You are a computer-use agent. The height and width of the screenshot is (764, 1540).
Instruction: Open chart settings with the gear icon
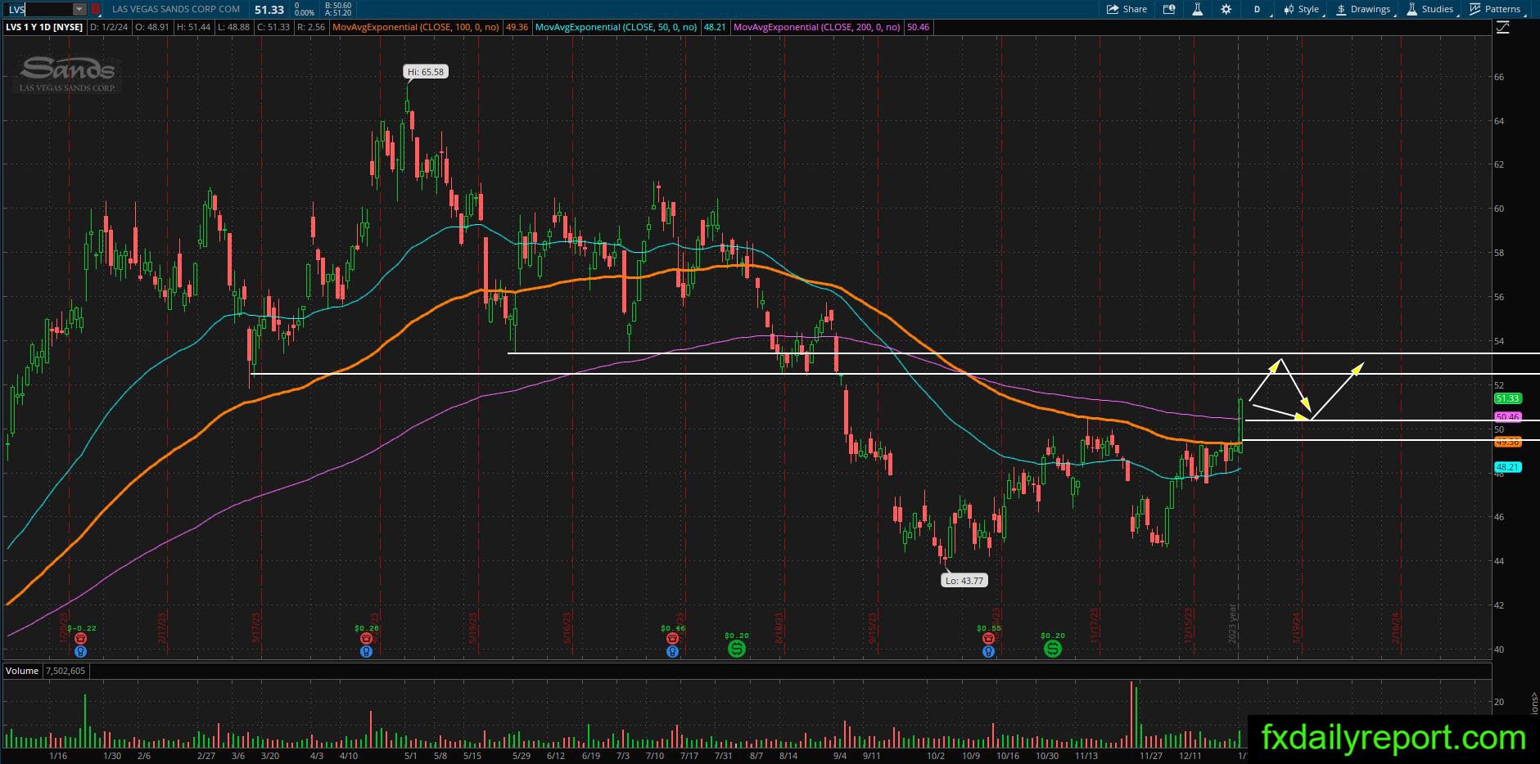[1226, 9]
